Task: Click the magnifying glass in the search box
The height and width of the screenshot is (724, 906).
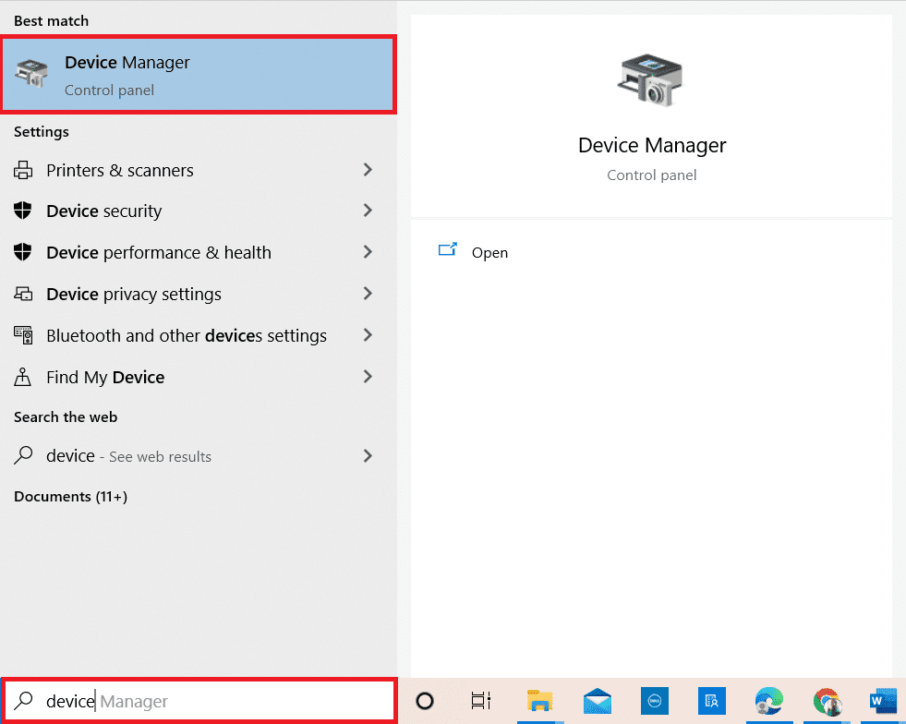Action: [22, 701]
